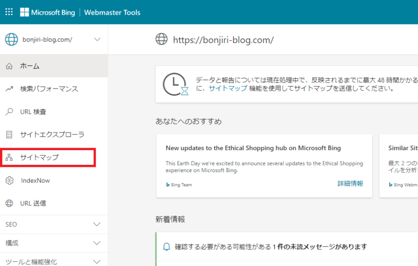Viewport: 418px width, 266px height.
Task: Click 詳細情報 link on Ethical Shopping card
Action: click(x=350, y=184)
